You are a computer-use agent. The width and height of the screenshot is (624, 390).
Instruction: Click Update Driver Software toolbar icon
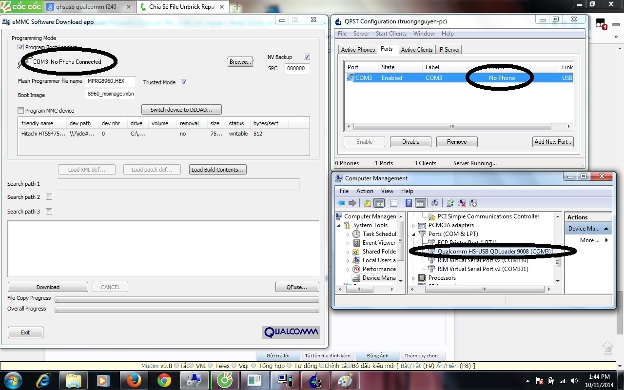(x=450, y=203)
